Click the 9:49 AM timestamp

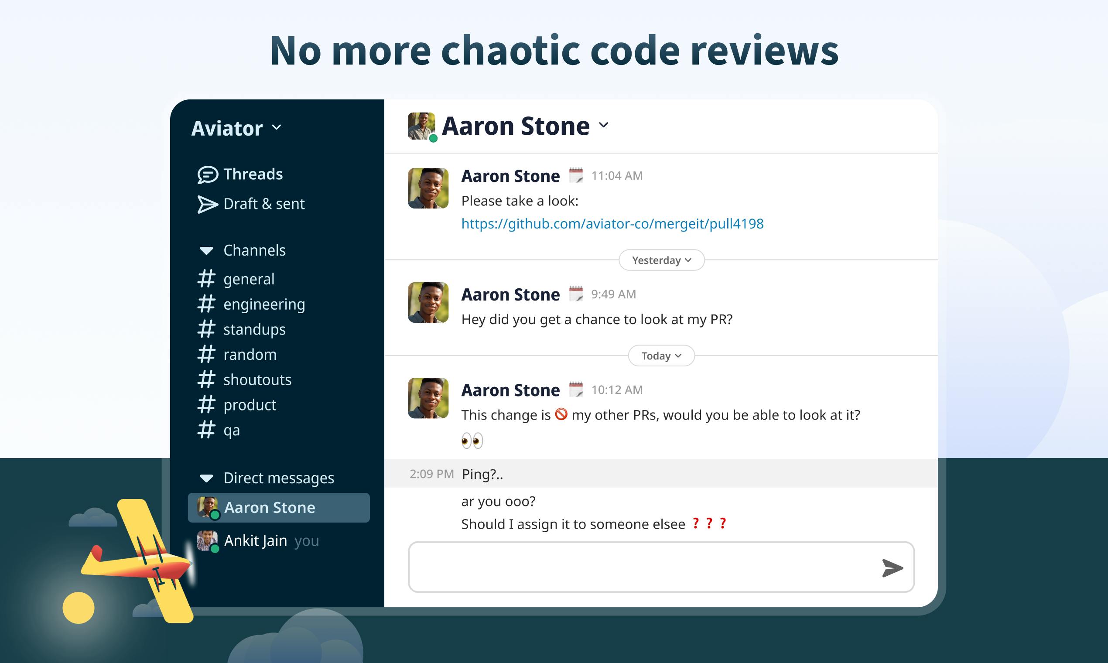[613, 294]
